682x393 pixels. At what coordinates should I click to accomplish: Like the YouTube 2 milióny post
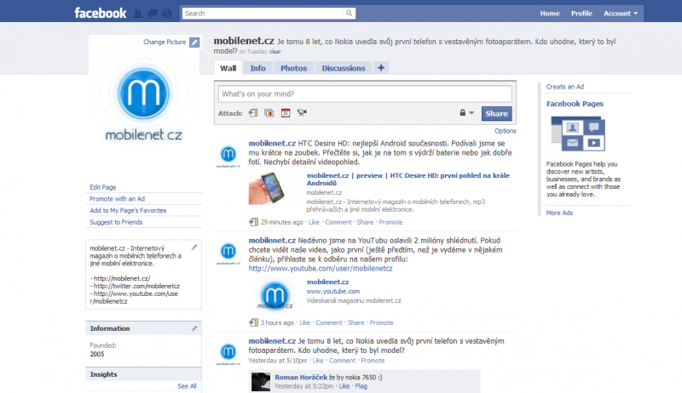click(304, 322)
